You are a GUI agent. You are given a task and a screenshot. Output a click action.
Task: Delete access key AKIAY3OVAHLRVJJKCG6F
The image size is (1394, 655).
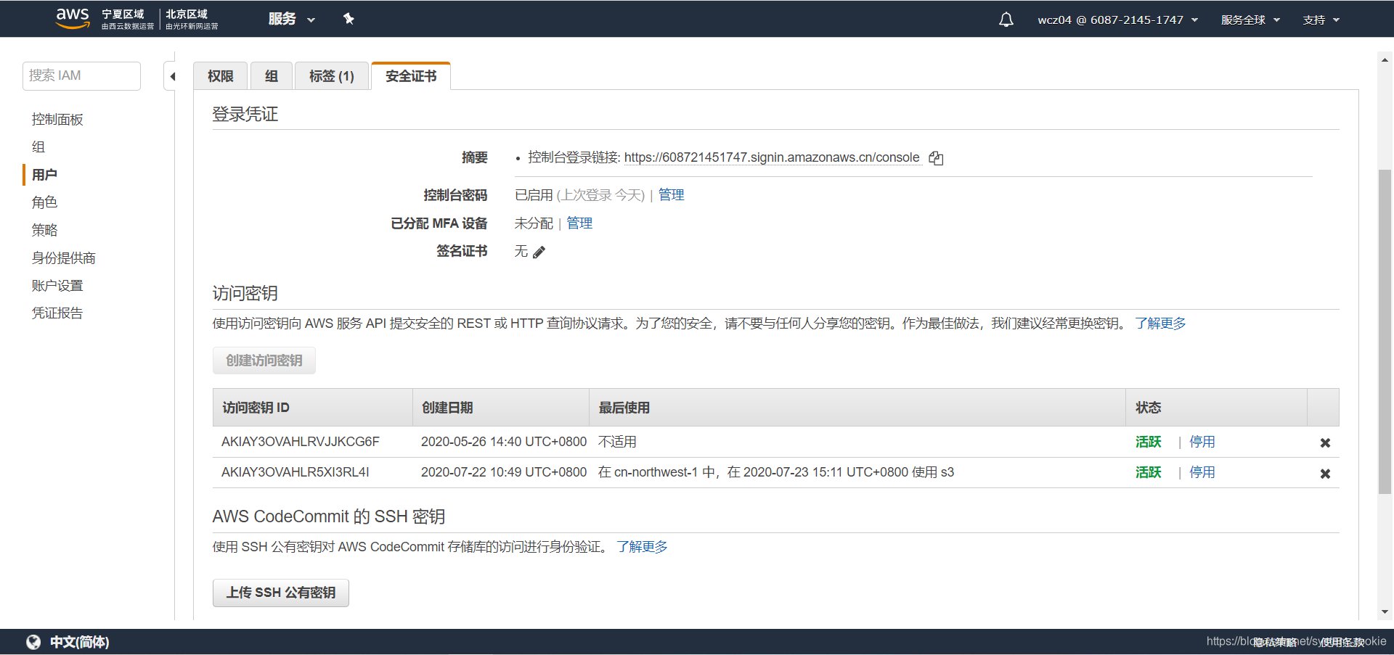(1325, 442)
